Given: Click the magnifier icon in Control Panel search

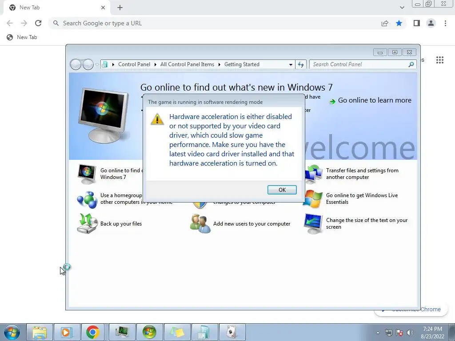Looking at the screenshot, I should coord(411,64).
